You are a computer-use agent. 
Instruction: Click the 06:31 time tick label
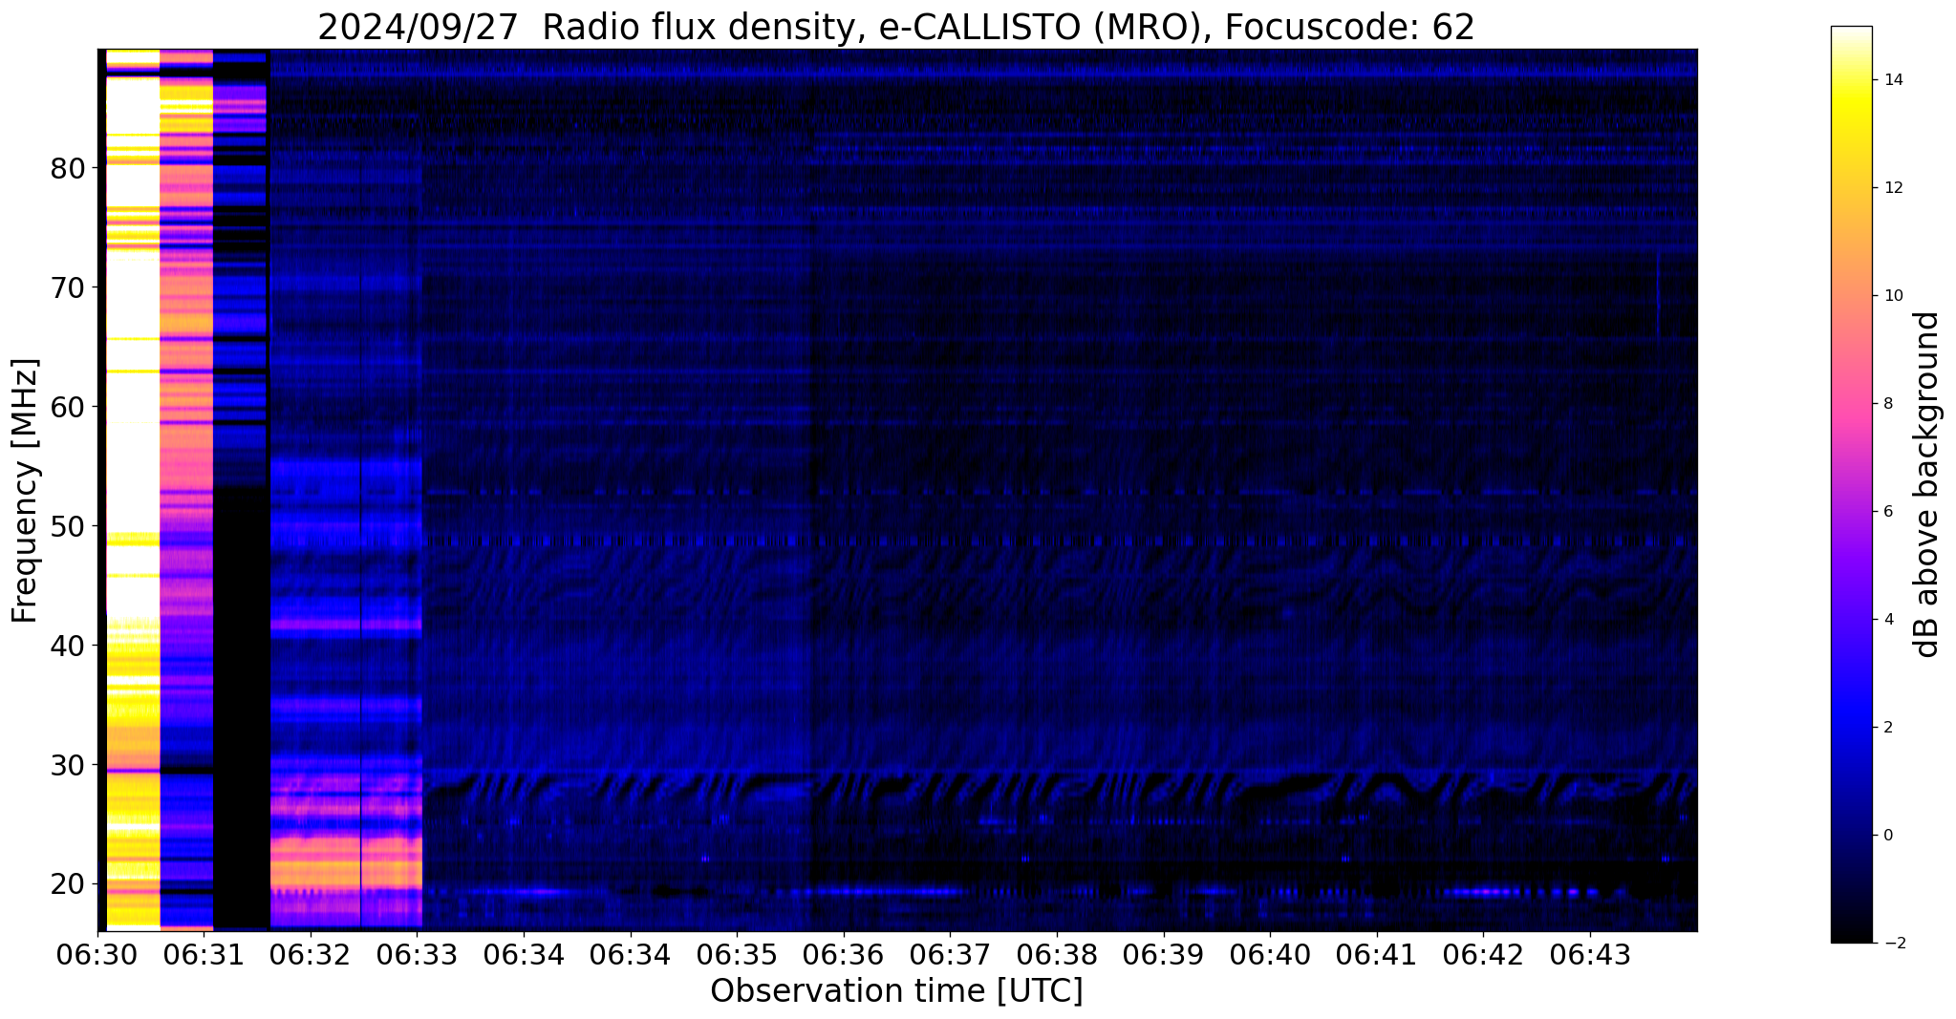coord(204,954)
